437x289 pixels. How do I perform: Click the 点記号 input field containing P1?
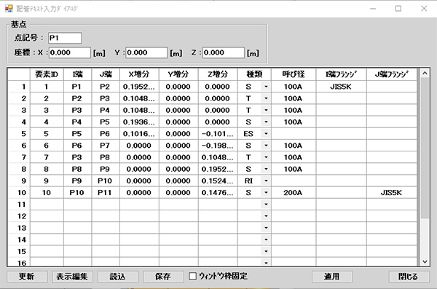tap(65, 38)
